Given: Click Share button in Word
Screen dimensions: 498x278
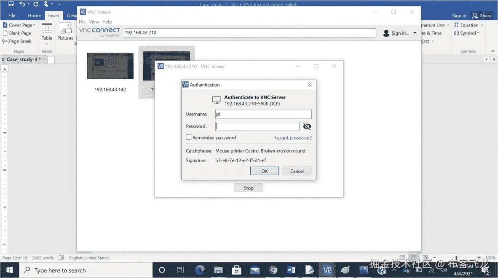Looking at the screenshot, I should click(482, 15).
